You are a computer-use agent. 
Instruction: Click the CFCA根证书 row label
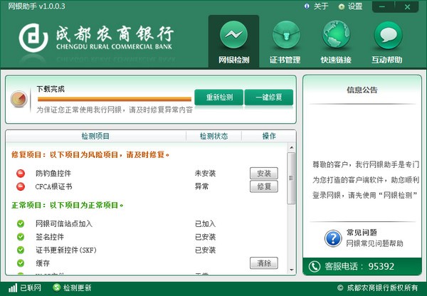[53, 186]
